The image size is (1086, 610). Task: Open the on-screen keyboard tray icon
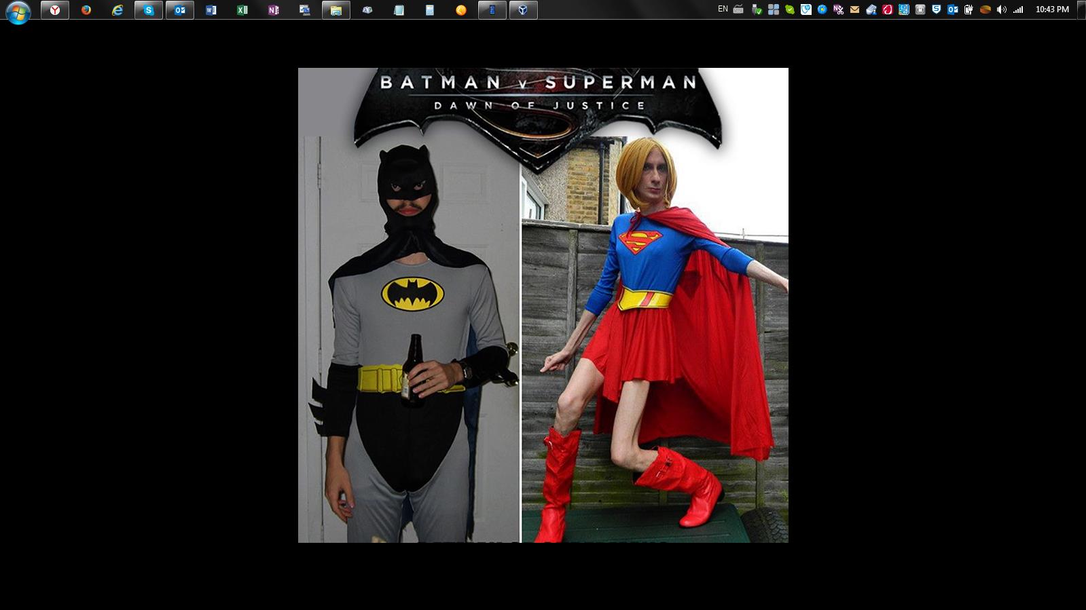tap(738, 9)
